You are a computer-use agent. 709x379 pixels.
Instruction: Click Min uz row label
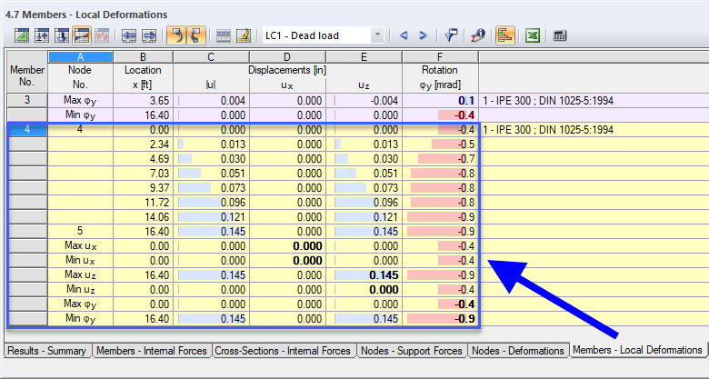81,289
